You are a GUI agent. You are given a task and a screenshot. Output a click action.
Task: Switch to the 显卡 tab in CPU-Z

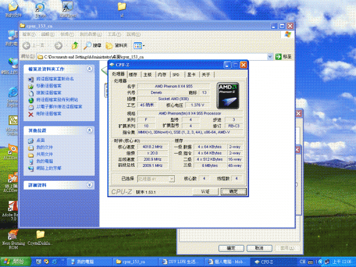coord(191,75)
